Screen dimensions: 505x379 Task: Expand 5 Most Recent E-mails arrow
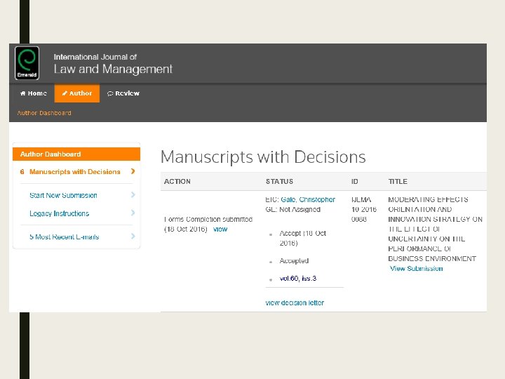[x=133, y=237]
